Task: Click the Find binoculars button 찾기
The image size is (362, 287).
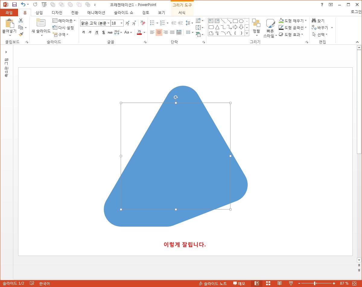Action: [x=318, y=21]
